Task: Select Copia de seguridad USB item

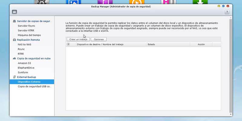Action: pos(34,87)
